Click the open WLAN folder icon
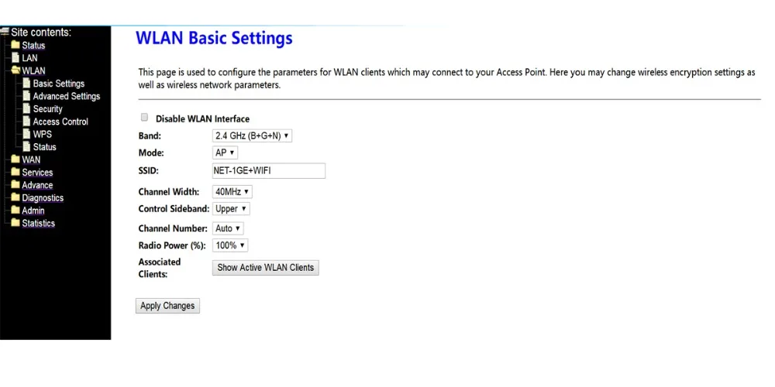This screenshot has height=387, width=775. (x=15, y=70)
